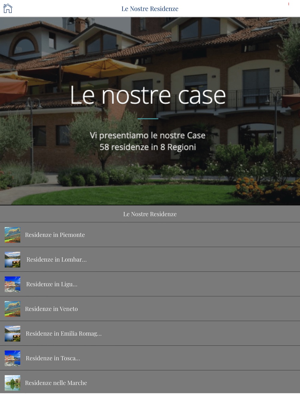Click the Le Nostre Residenze list header
Screen dimensions: 300x401
pos(150,214)
